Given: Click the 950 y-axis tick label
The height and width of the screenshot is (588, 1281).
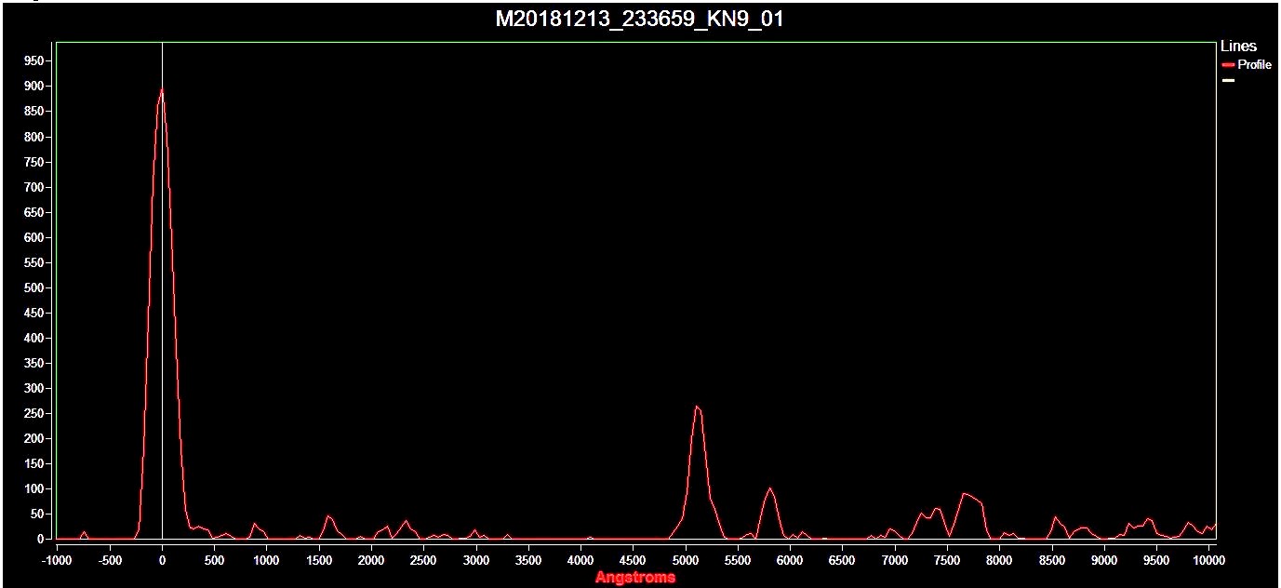Looking at the screenshot, I should (x=33, y=61).
